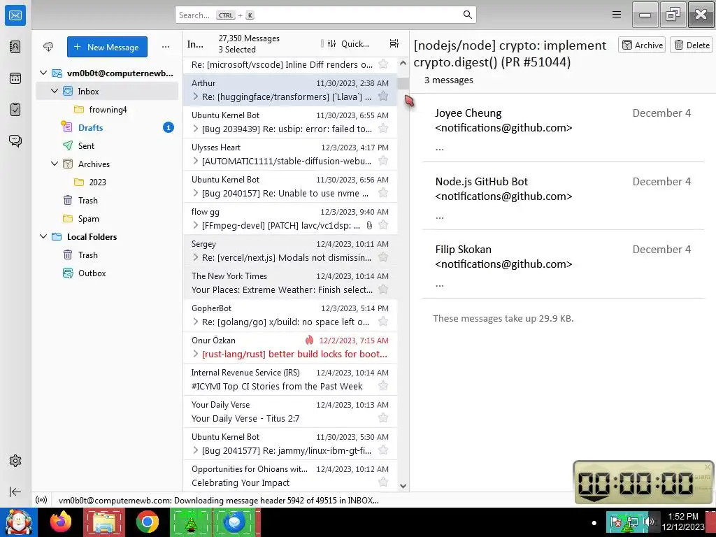Toggle the Quick Filter bar
The height and width of the screenshot is (537, 716).
[x=348, y=43]
